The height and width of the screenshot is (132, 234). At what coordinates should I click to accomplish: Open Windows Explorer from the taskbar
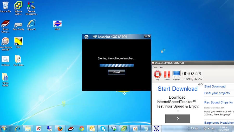pyautogui.click(x=28, y=128)
